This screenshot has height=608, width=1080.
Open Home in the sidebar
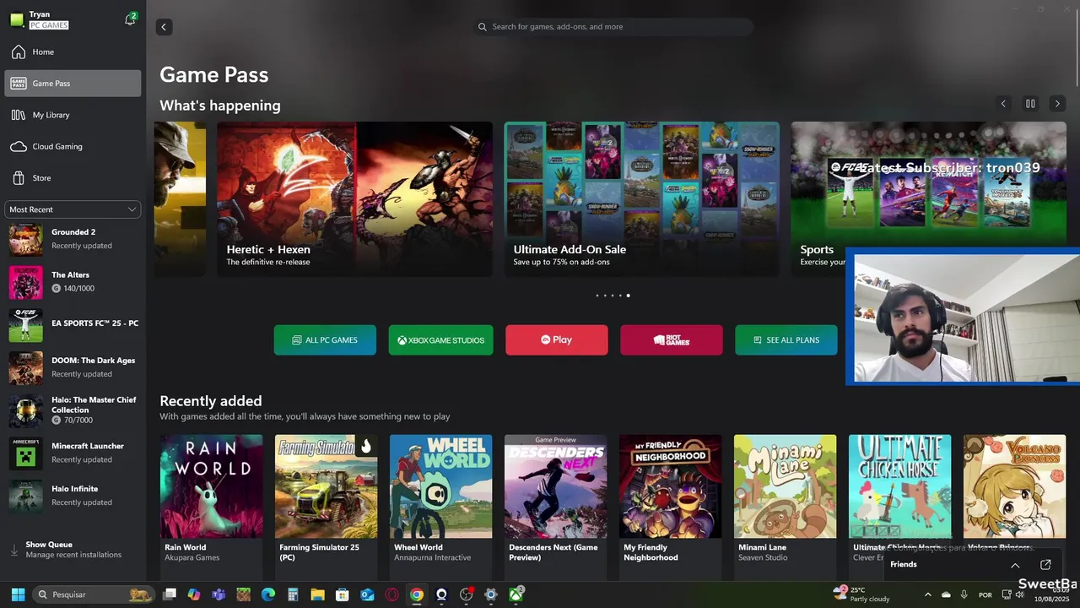point(73,52)
